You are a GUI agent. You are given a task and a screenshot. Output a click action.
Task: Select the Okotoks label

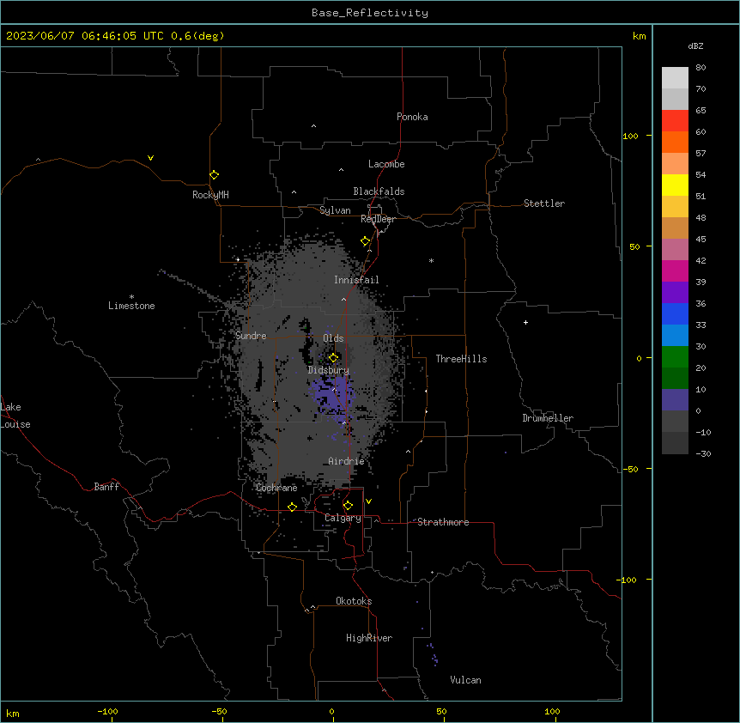click(x=354, y=601)
